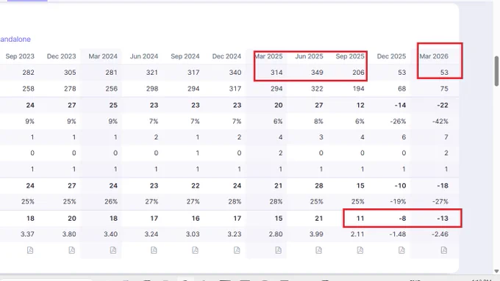The image size is (500, 281).
Task: Open the Mar 2024 quarterly report PDF icon
Action: tap(113, 250)
